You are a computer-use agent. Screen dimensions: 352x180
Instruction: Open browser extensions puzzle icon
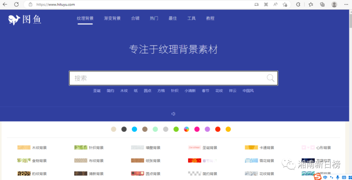pyautogui.click(x=298, y=4)
